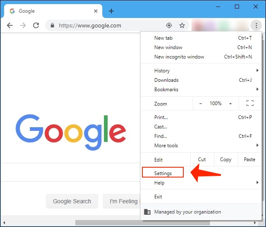Click the I'm Feeling Lucky button

pos(122,201)
